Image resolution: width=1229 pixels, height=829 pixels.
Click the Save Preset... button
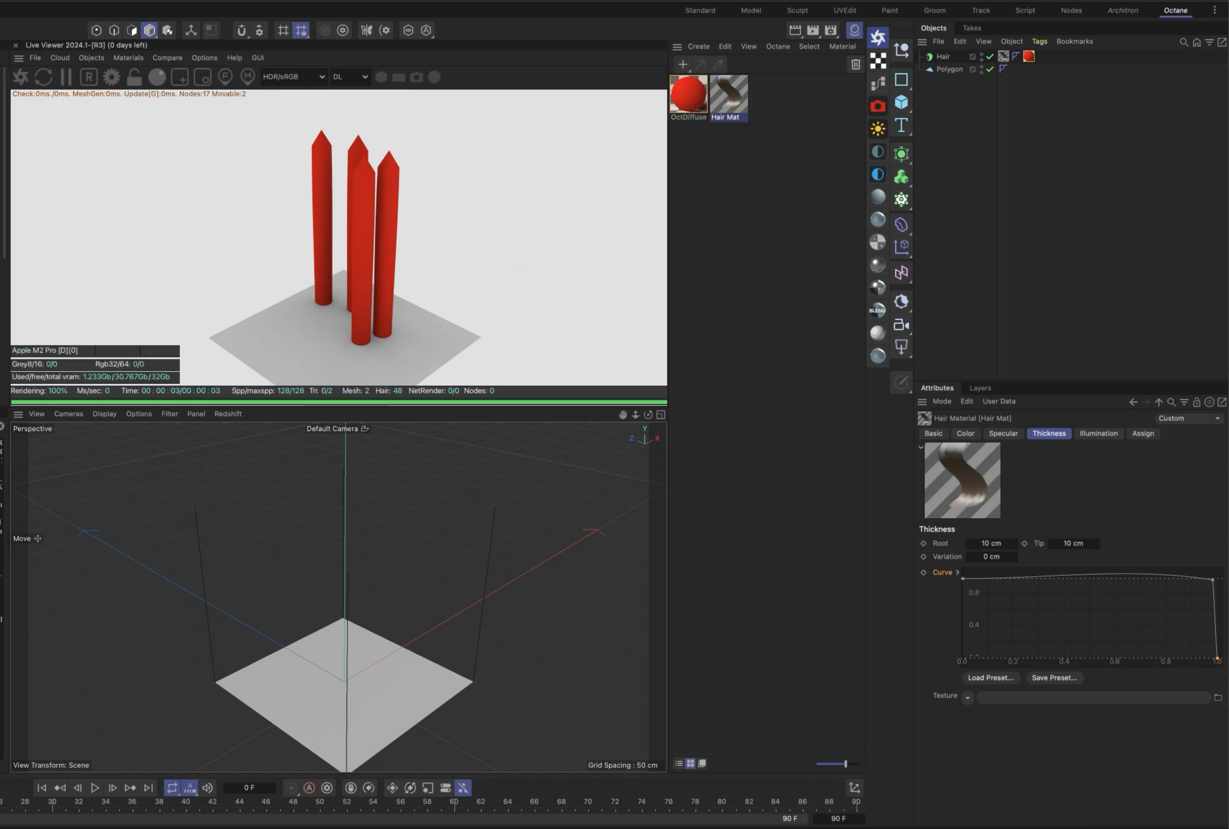pyautogui.click(x=1053, y=678)
